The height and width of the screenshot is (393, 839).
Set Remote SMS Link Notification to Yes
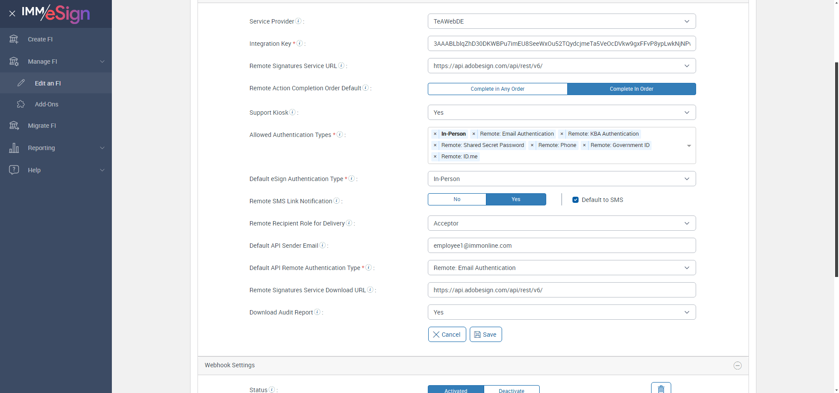pos(516,199)
